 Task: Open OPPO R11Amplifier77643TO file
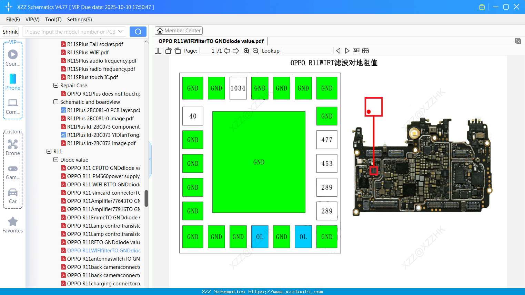point(103,201)
